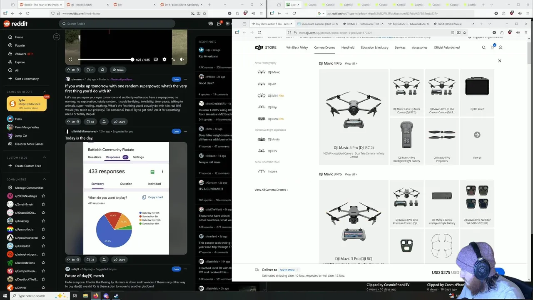Close the DJI Camera Drones mega menu
533x300 pixels.
pyautogui.click(x=500, y=61)
